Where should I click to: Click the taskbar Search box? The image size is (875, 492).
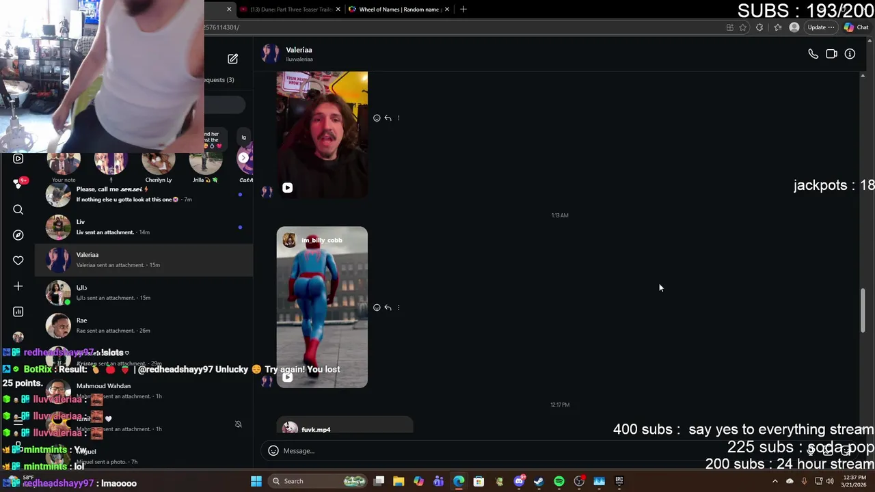click(x=319, y=481)
